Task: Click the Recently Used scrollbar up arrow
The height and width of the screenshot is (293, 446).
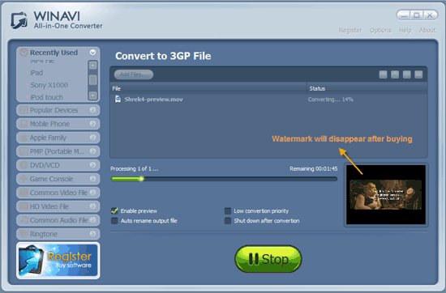Action: [92, 66]
